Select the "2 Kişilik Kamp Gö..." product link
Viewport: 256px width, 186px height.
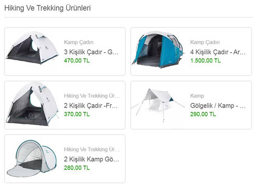tap(91, 159)
